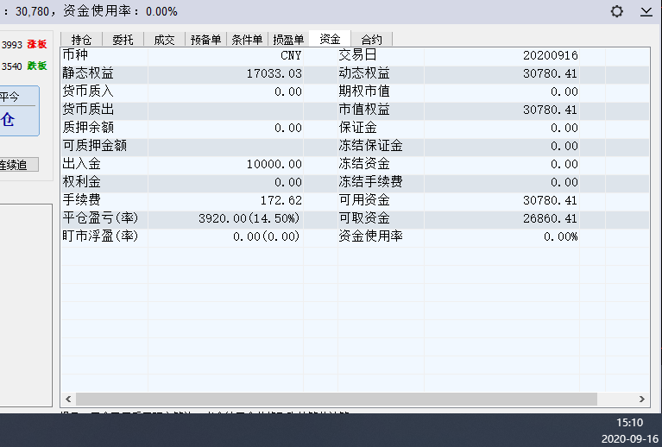Select static equity value 17033.03
This screenshot has width=662, height=447.
tap(274, 73)
